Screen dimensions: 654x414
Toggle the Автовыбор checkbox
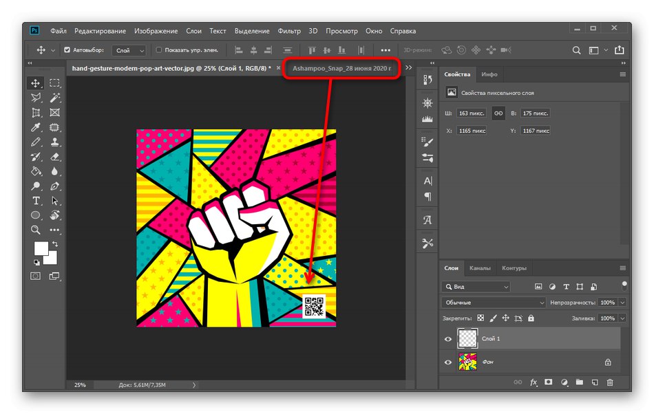pos(66,50)
